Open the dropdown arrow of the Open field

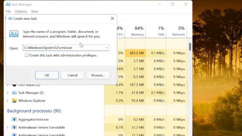[107, 48]
